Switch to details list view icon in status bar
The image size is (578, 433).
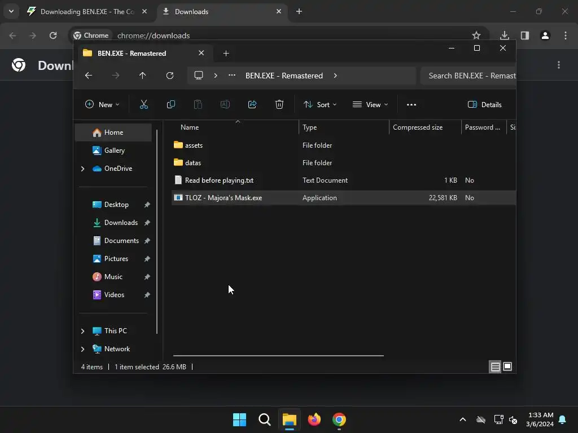pyautogui.click(x=495, y=366)
